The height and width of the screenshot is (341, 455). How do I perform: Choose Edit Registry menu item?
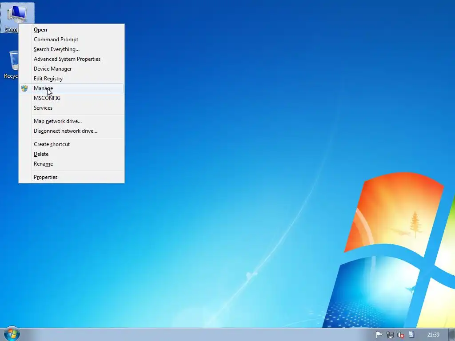(72, 79)
